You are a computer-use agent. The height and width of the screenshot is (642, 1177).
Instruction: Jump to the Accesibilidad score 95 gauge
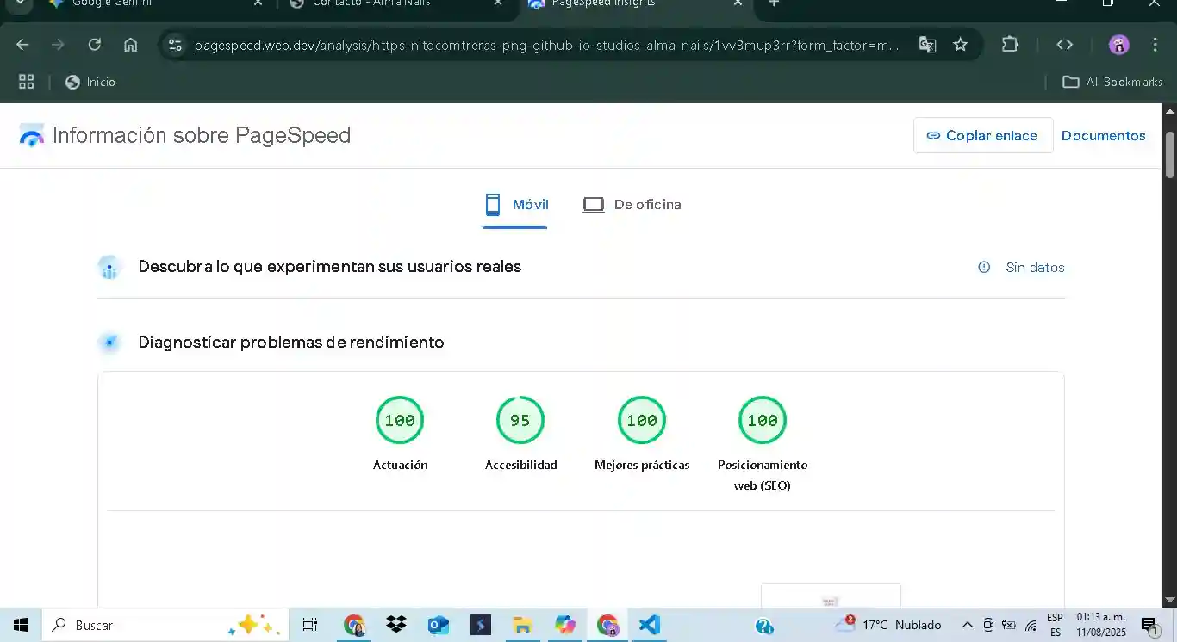tap(520, 421)
